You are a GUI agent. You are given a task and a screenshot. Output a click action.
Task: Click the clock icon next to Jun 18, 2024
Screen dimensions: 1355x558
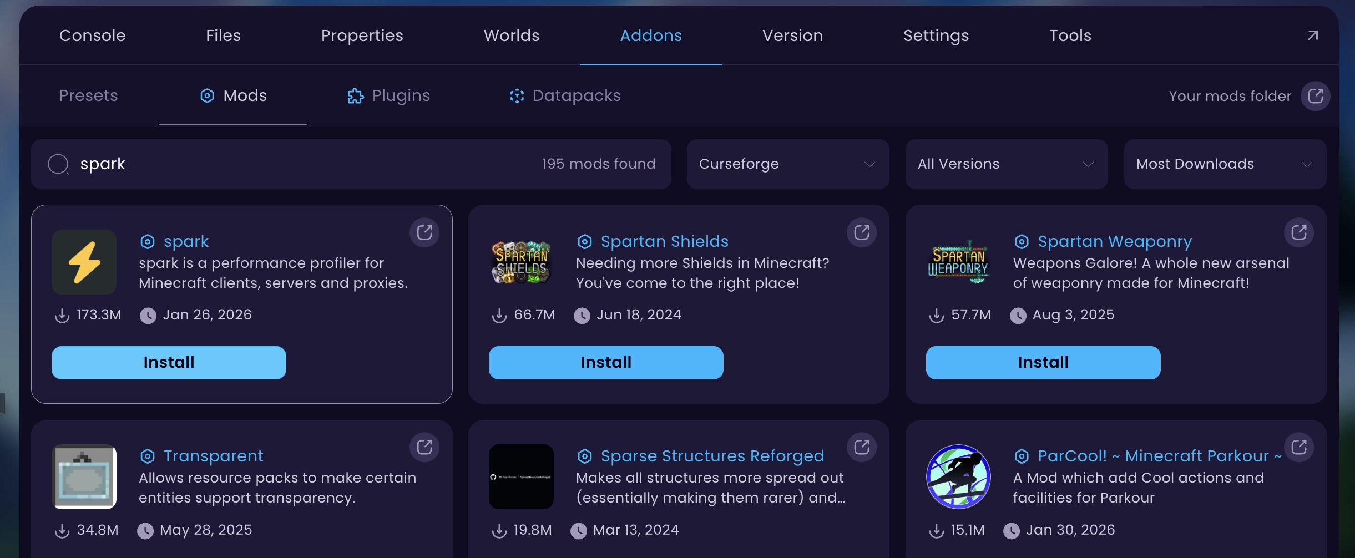point(582,316)
